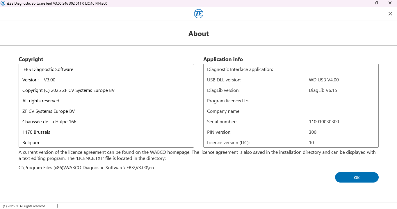This screenshot has width=397, height=209.
Task: Click the PIN version label
Action: click(x=219, y=132)
